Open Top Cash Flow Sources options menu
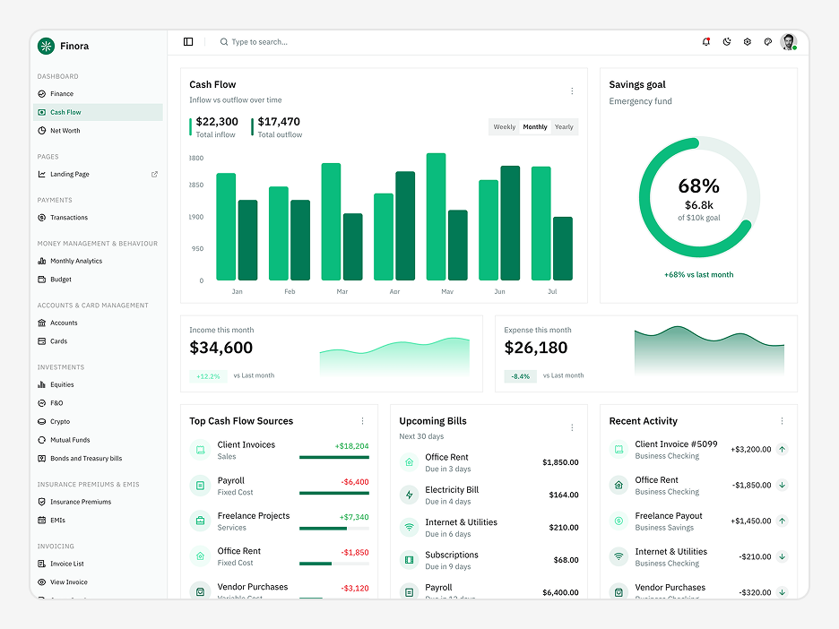 (x=362, y=421)
